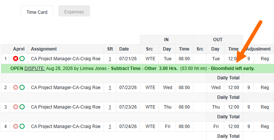Click approve circle for 07/23/26 row

(x=22, y=107)
